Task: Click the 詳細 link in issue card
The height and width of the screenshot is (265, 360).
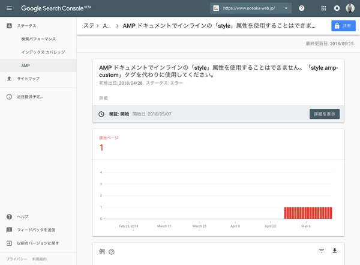Action: tap(103, 98)
